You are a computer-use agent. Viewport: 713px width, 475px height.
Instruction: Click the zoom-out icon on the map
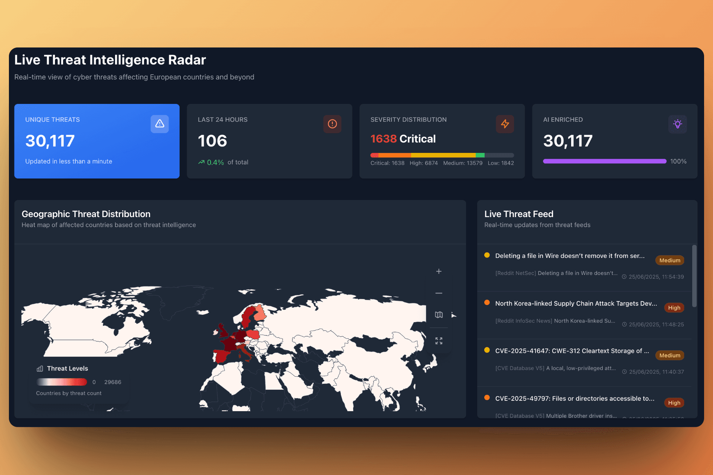pos(439,293)
